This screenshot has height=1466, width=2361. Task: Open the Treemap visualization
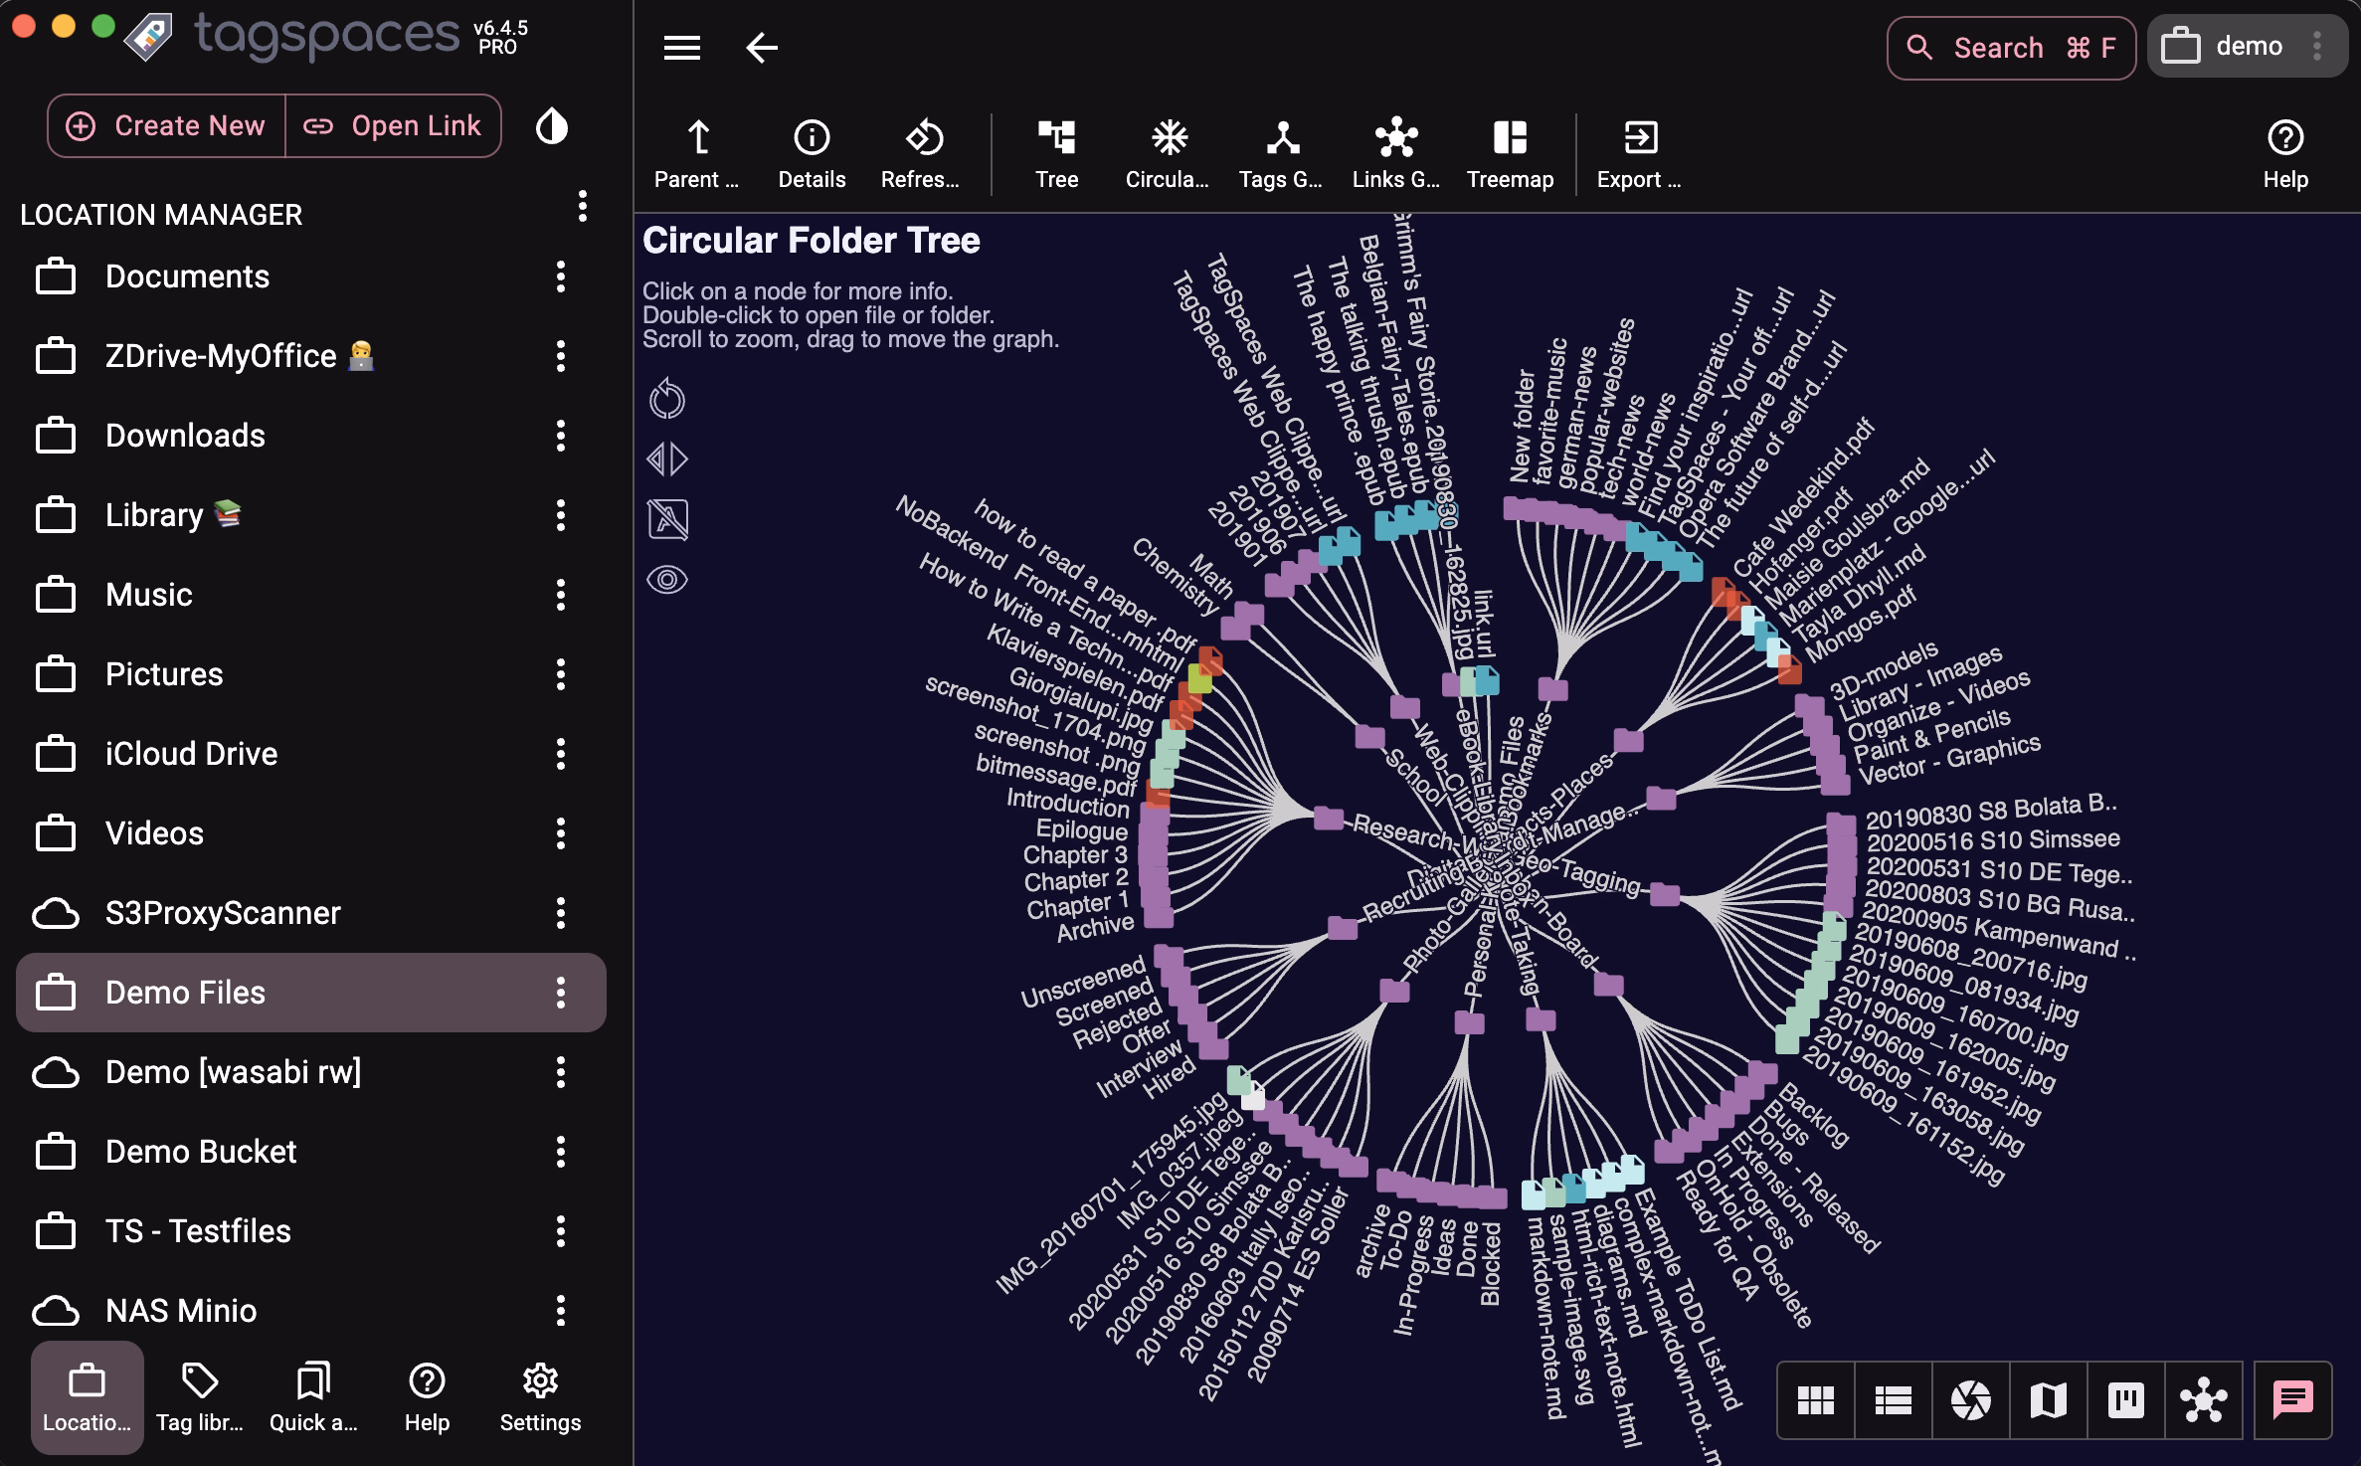click(x=1509, y=151)
